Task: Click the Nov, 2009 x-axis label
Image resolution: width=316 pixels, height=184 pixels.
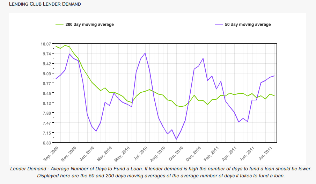Action: coord(68,154)
